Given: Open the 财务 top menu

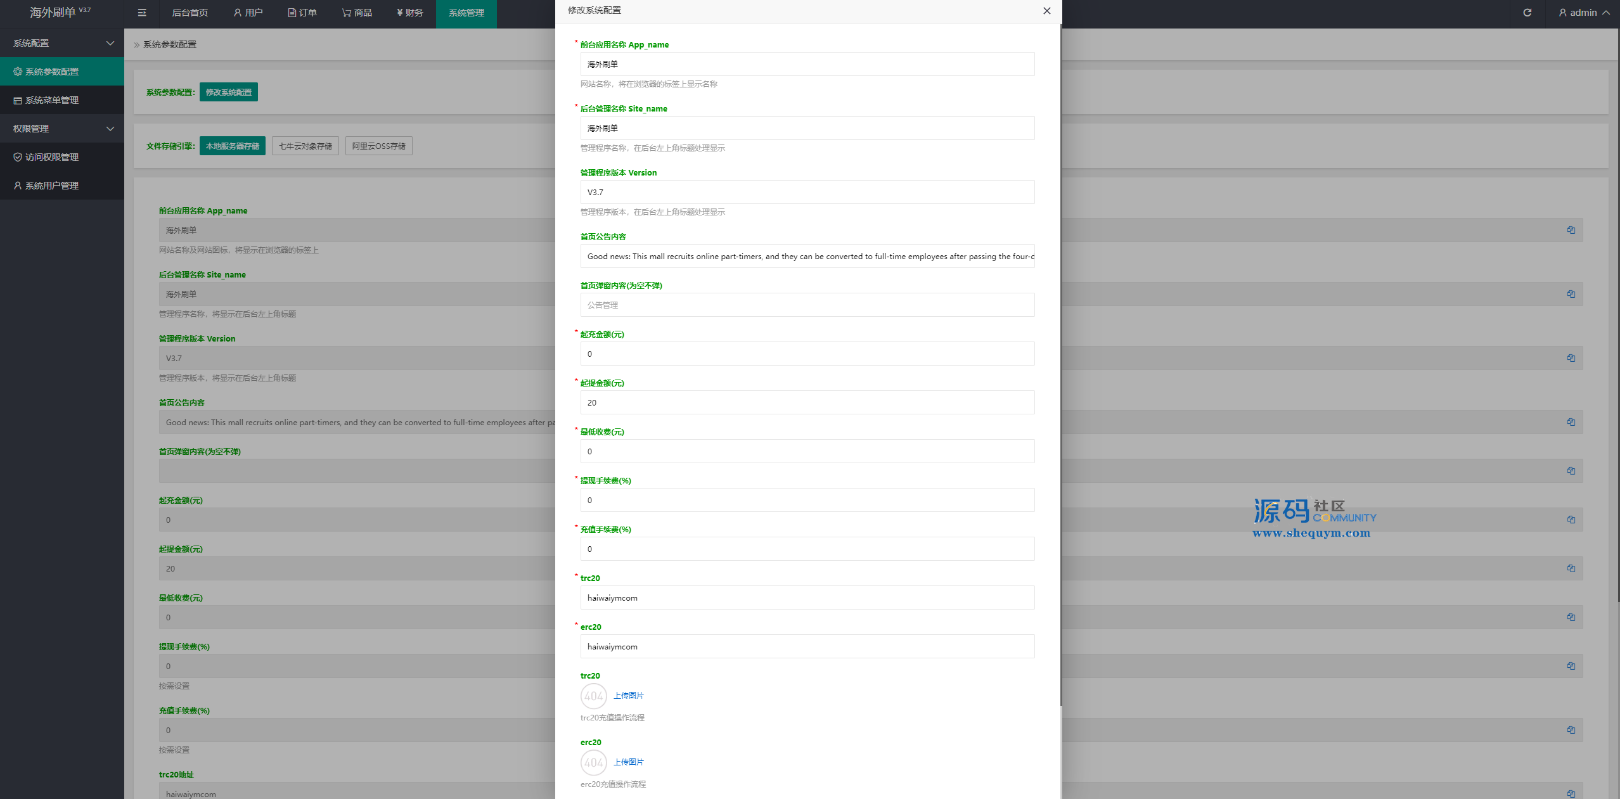Looking at the screenshot, I should (x=410, y=13).
